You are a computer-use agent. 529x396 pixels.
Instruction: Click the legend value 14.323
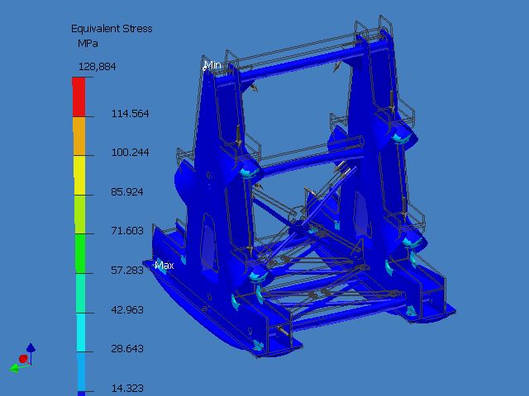[127, 389]
